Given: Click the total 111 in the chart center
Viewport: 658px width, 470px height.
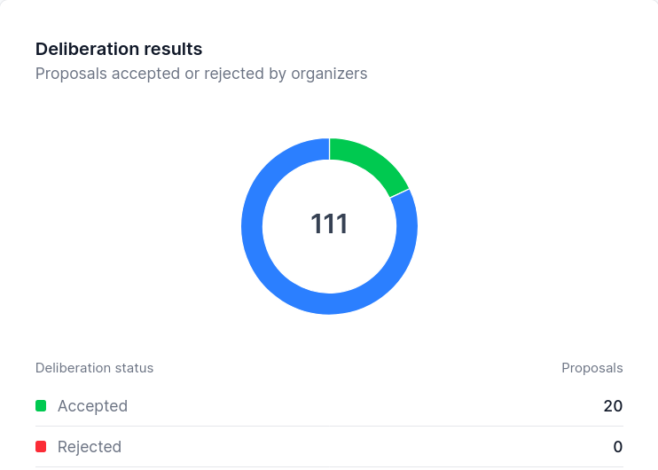Looking at the screenshot, I should 329,224.
